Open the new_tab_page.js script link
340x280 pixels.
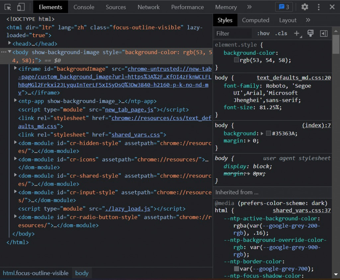coord(129,110)
